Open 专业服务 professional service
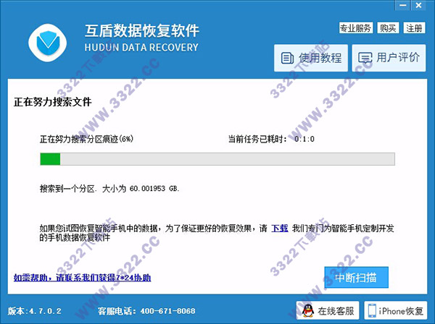This screenshot has height=324, width=435. tap(356, 28)
